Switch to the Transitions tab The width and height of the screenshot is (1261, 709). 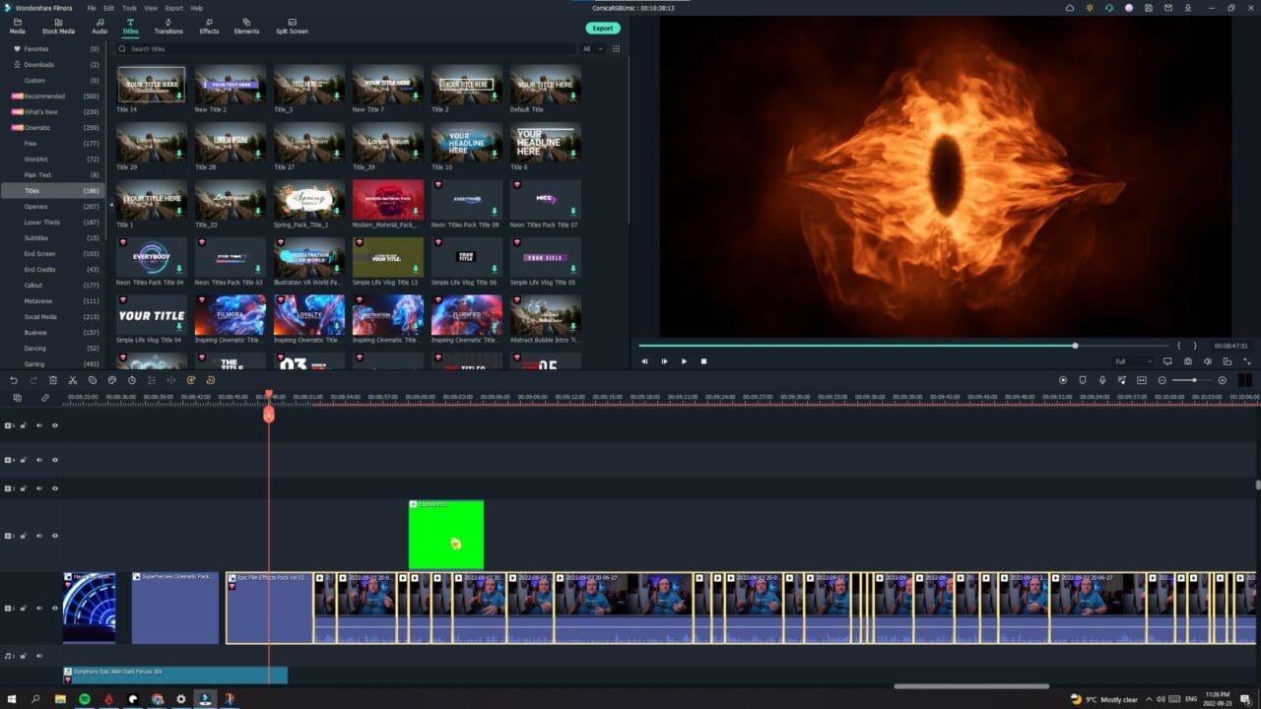167,27
